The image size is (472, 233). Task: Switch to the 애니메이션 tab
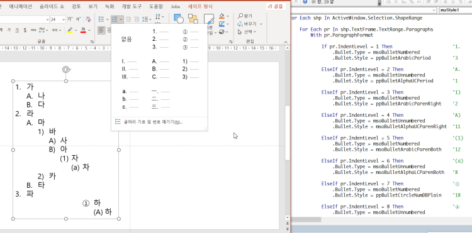pos(20,6)
